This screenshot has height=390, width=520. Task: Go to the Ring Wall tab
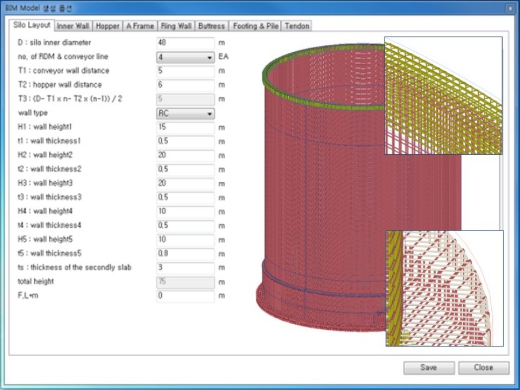tap(176, 26)
